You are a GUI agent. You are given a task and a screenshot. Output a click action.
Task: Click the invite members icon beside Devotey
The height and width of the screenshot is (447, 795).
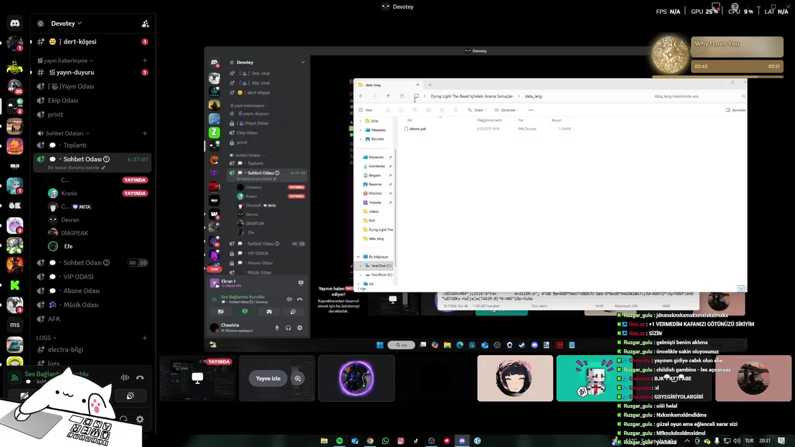145,24
